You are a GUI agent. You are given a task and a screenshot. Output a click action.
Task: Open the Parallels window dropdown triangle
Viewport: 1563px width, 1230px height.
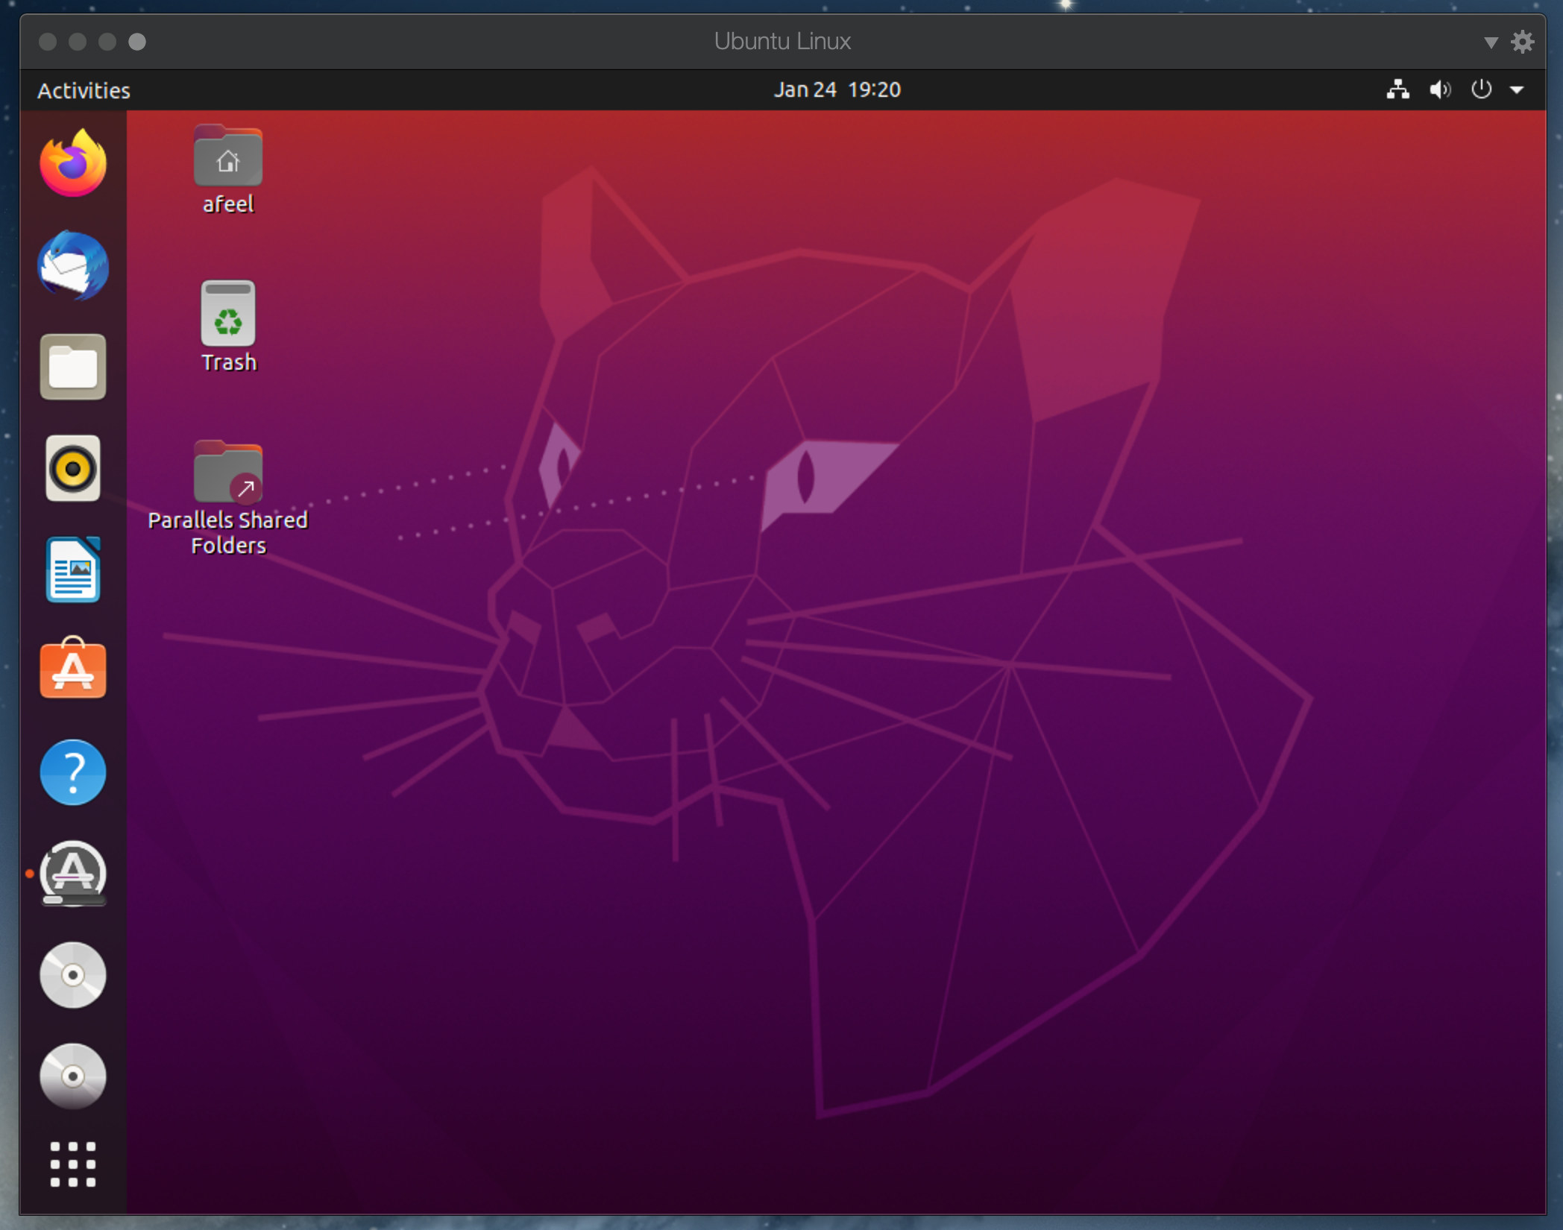[x=1491, y=42]
